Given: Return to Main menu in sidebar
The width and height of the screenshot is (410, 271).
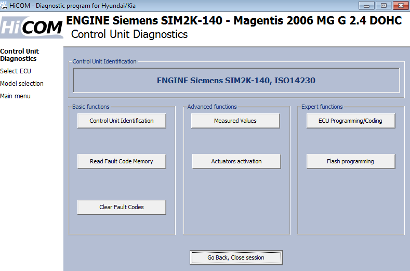Looking at the screenshot, I should [15, 96].
